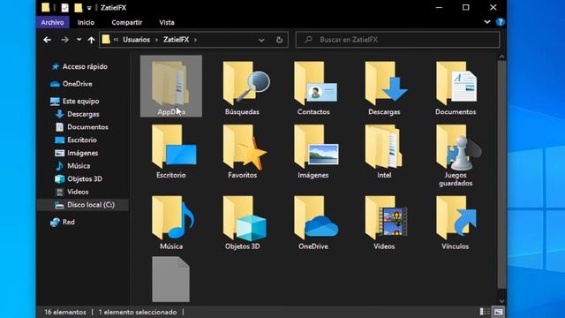
Task: Select the Favoritos folder icon
Action: click(245, 147)
